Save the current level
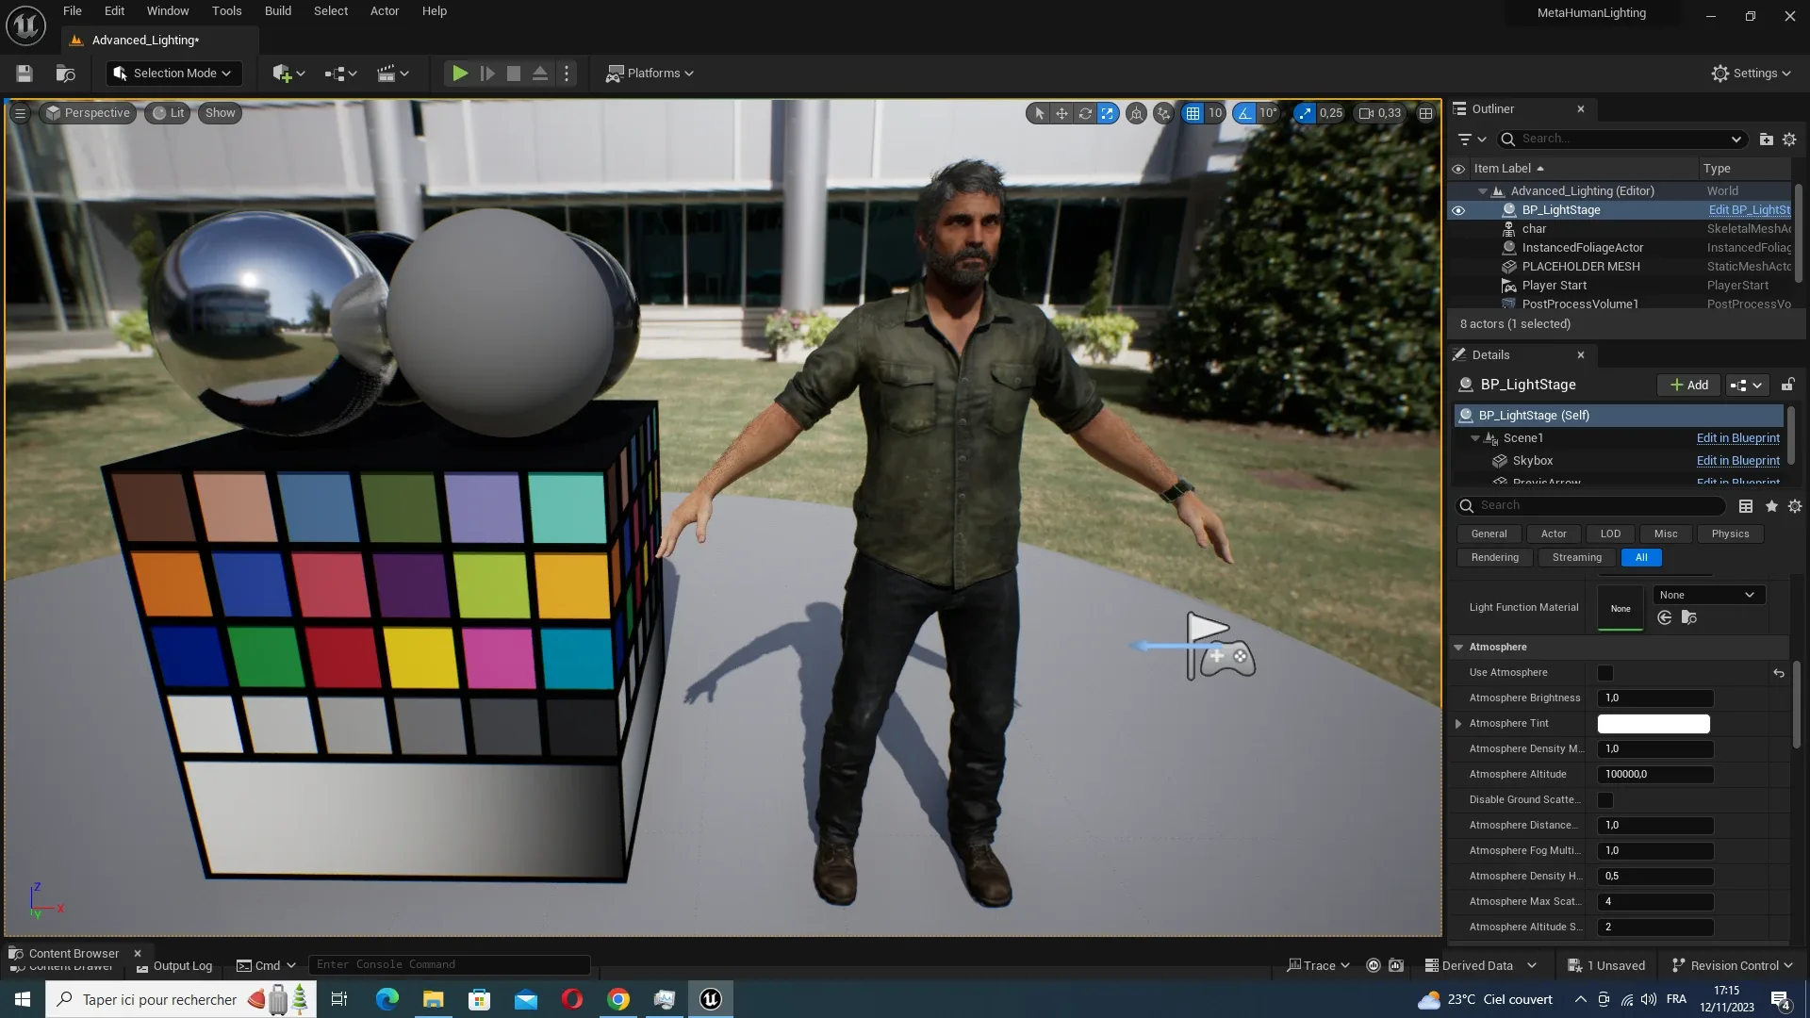 tap(25, 74)
